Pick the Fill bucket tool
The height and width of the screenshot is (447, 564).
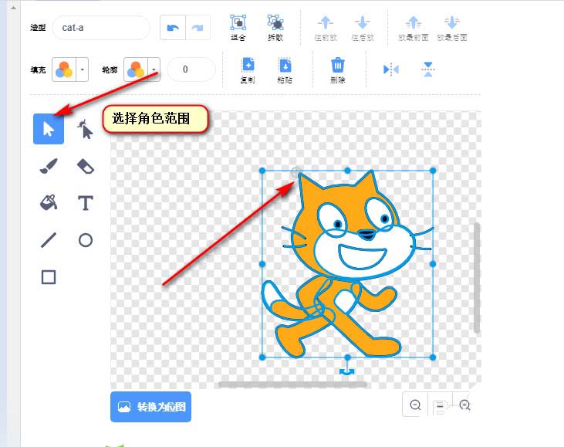[x=49, y=202]
